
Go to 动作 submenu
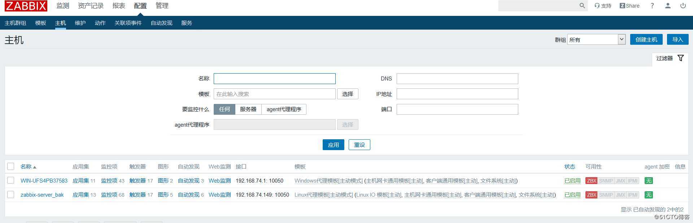click(x=100, y=23)
